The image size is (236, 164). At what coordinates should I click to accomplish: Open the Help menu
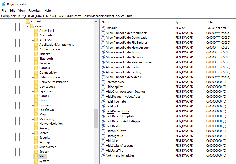47,11
